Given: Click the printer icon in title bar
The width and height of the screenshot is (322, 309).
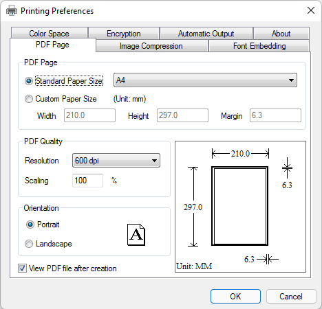Looking at the screenshot, I should click(12, 10).
